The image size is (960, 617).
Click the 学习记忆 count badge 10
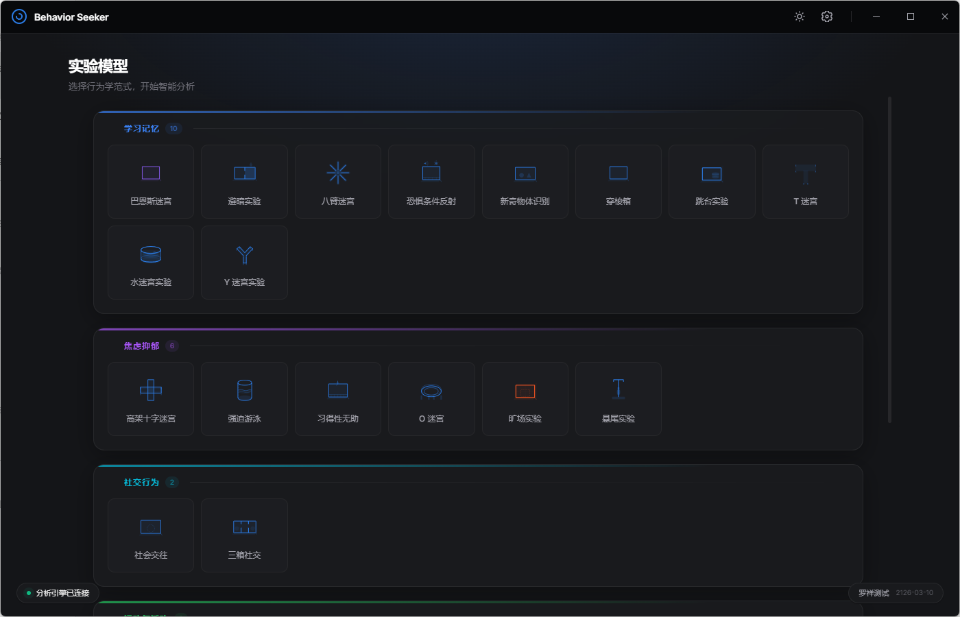[173, 128]
